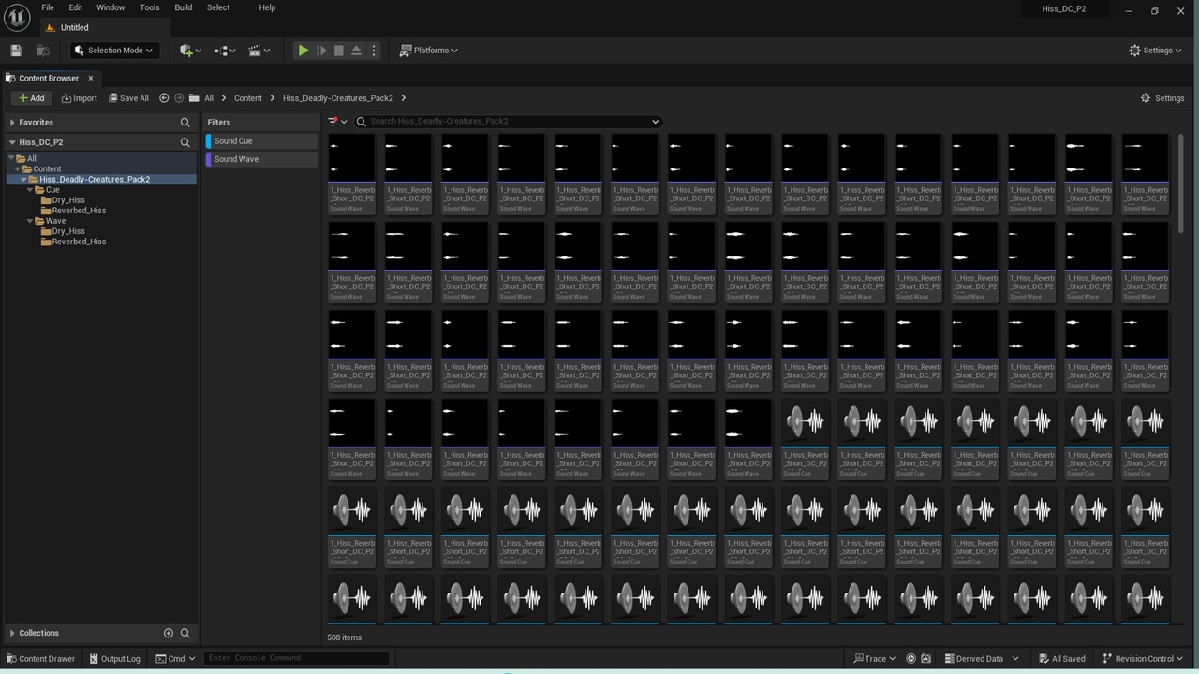This screenshot has width=1199, height=674.
Task: Toggle the Sound Wave filter
Action: tap(262, 159)
